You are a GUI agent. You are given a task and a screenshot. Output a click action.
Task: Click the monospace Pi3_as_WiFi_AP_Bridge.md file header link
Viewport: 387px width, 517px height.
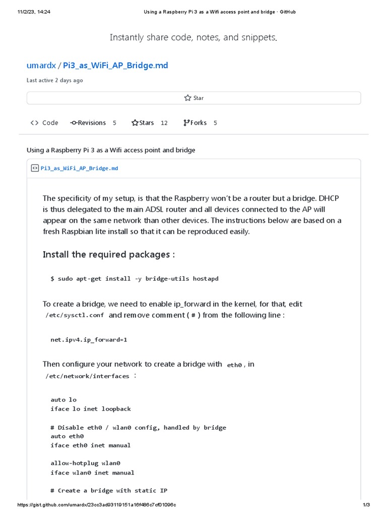(x=79, y=168)
